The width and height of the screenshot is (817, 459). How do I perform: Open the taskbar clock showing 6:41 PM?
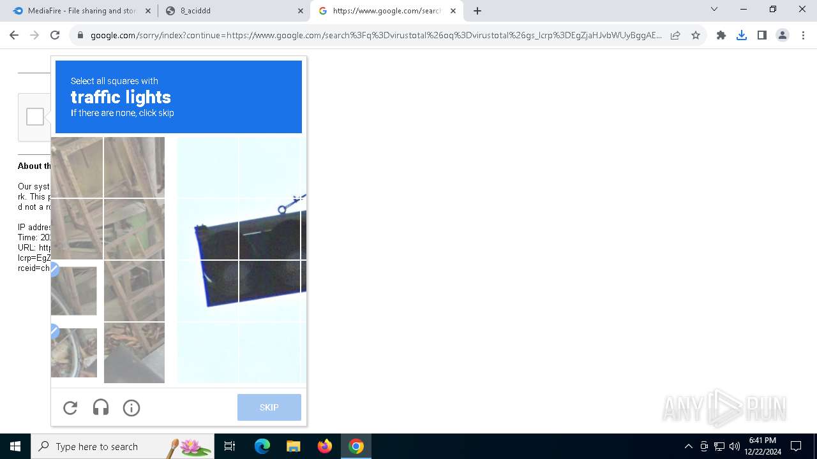(762, 446)
